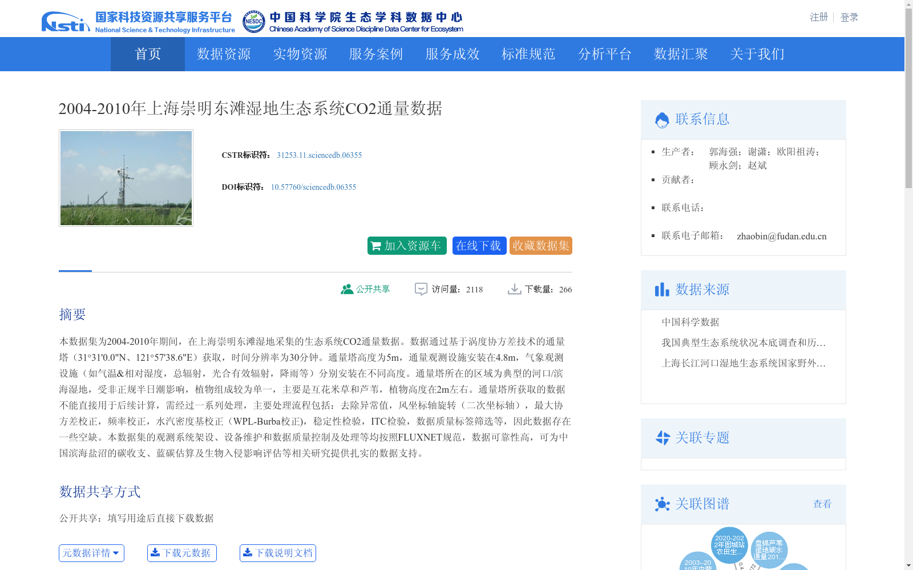The width and height of the screenshot is (913, 570).
Task: Click the 下载说明文档 button
Action: tap(278, 553)
